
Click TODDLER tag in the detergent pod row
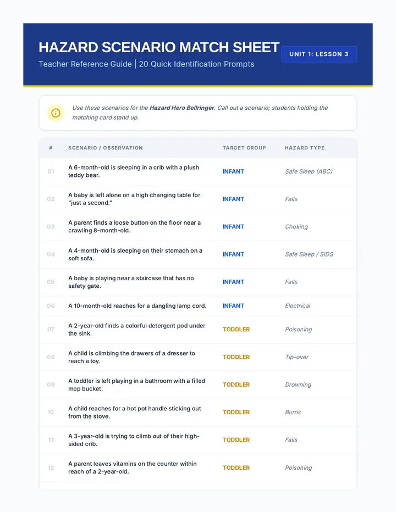coord(236,330)
